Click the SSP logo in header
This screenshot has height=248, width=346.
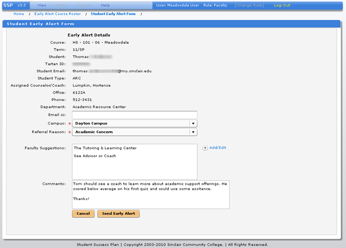click(x=8, y=5)
